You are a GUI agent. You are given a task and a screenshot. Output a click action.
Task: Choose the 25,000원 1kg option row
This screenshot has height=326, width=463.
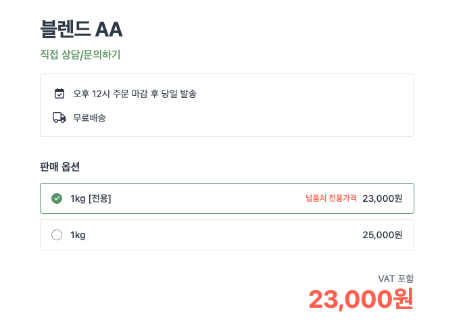click(x=227, y=235)
